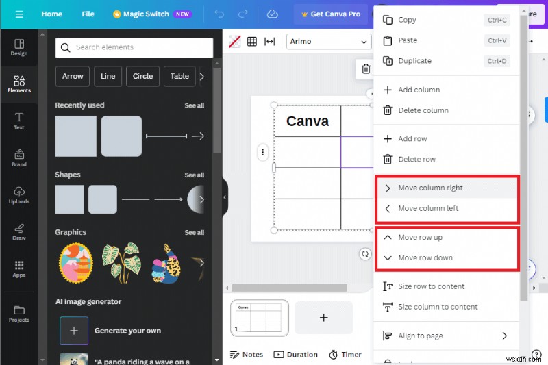Select the pagoda sticker graphic

click(x=76, y=263)
